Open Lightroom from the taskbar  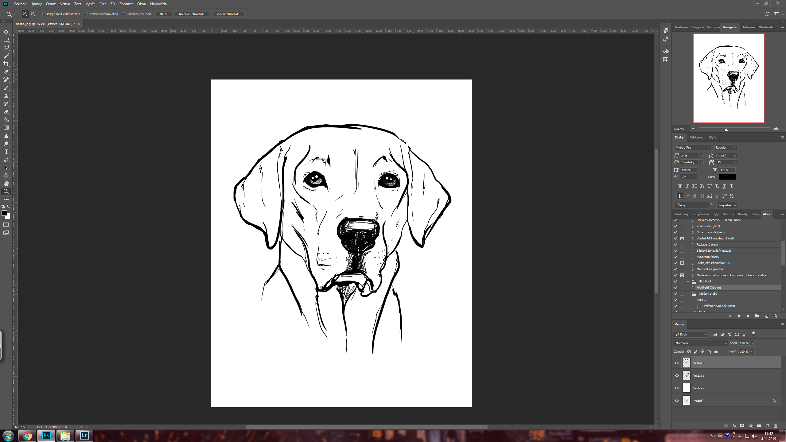[x=84, y=436]
